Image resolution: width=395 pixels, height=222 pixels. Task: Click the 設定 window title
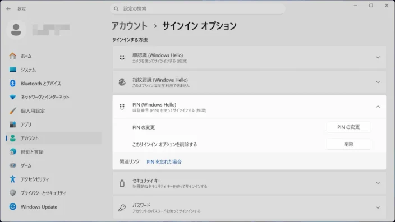[x=21, y=9]
